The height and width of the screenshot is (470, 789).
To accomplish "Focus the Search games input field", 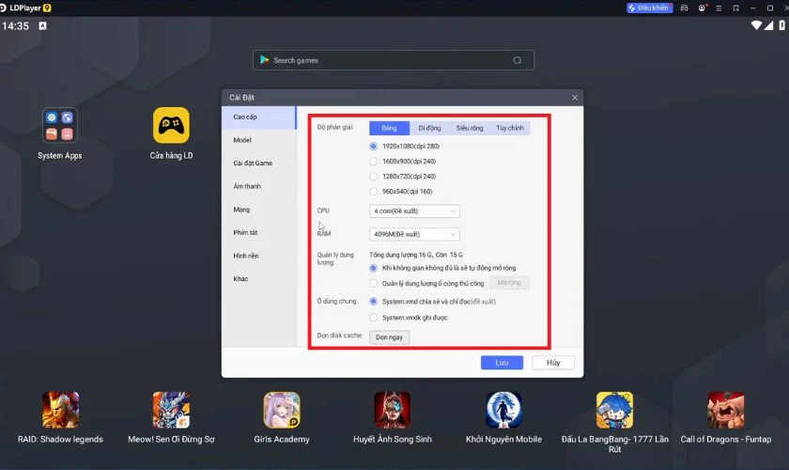I will [x=393, y=60].
